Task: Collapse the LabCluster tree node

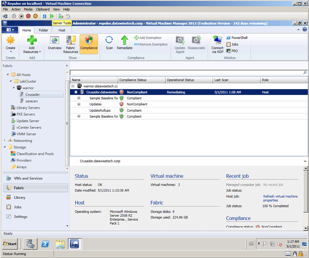Action: coord(11,81)
